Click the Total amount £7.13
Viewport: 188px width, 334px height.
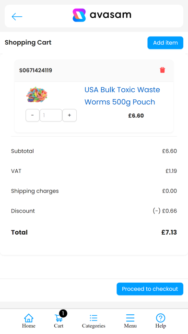[x=169, y=232]
